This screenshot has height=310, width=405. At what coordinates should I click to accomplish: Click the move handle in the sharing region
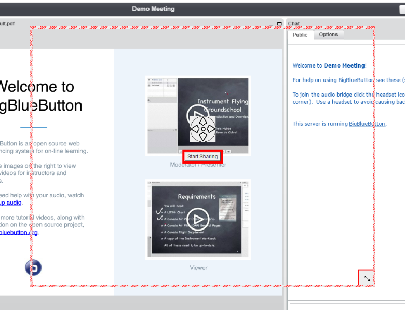point(203,129)
